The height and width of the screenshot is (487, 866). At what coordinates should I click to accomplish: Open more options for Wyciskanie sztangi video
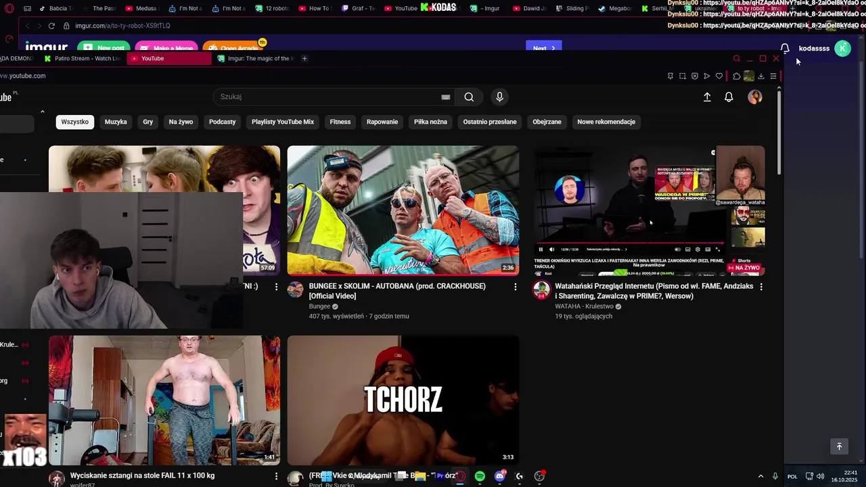click(276, 476)
